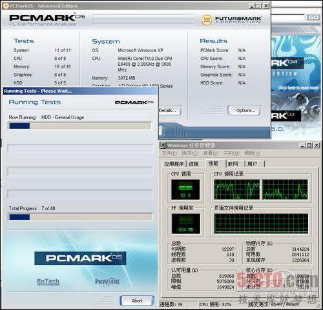Click the PCMark05 banner logo in dialog
The width and height of the screenshot is (323, 310).
click(x=80, y=258)
